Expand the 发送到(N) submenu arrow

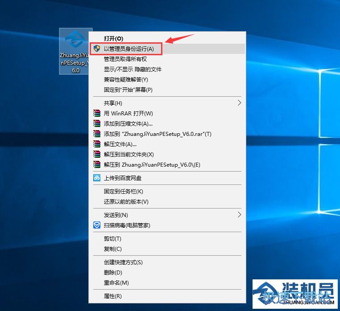pyautogui.click(x=239, y=215)
